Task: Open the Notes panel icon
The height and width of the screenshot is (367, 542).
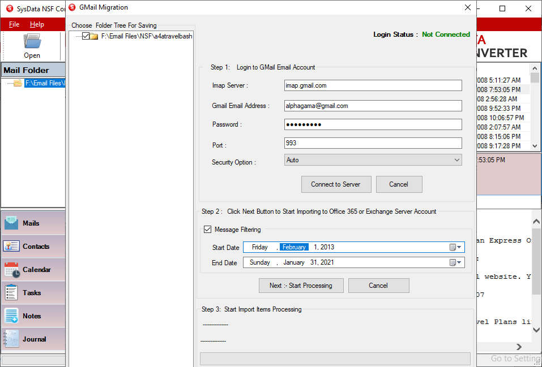Action: click(11, 316)
